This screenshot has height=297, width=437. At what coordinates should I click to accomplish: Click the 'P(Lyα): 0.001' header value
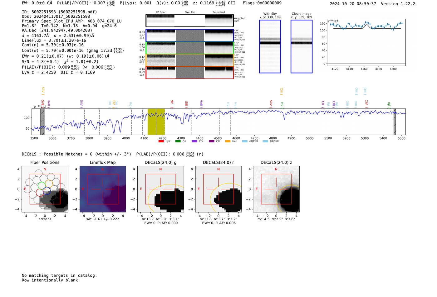136,3
